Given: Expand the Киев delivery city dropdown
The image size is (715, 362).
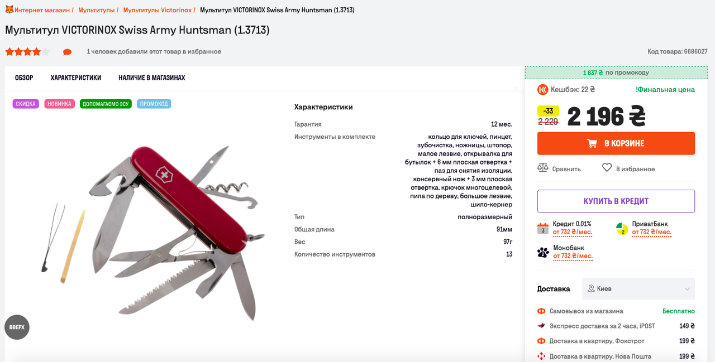Looking at the screenshot, I should click(638, 289).
